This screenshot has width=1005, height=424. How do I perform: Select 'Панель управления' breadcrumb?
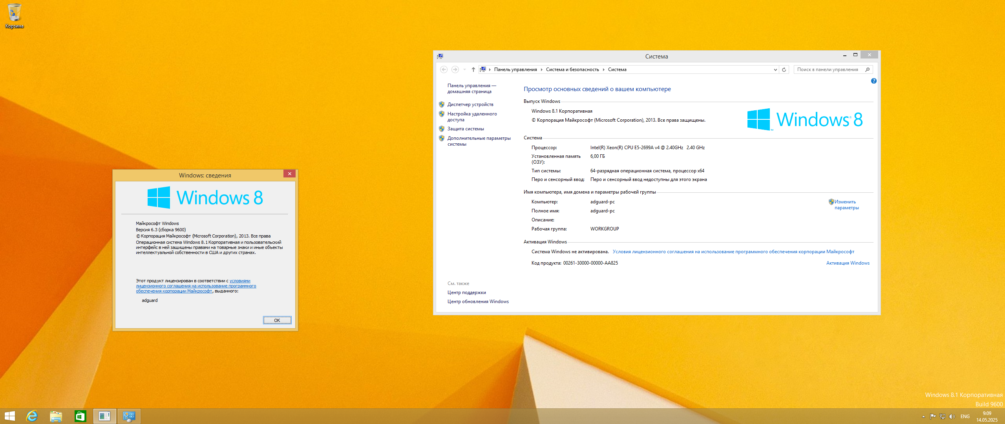(515, 69)
